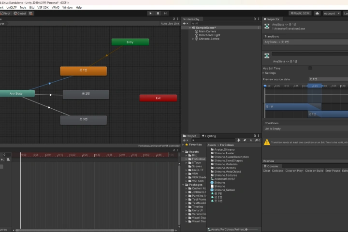This screenshot has height=232, width=348.
Task: Open SampleScene row options menu
Action: coord(259,28)
